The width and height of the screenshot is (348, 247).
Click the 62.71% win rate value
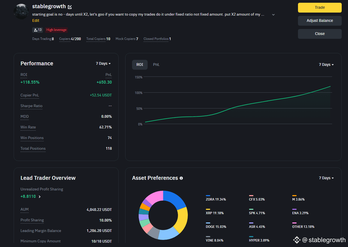coord(106,127)
